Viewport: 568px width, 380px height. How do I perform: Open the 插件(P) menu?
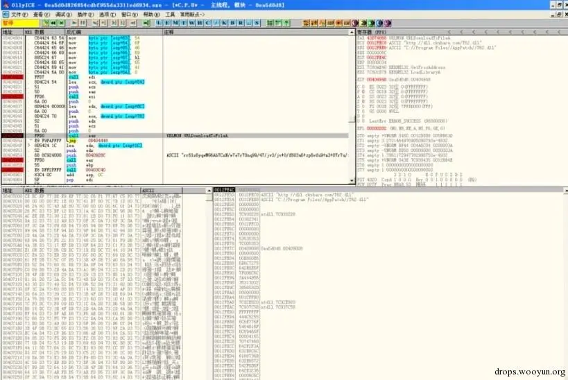point(85,15)
